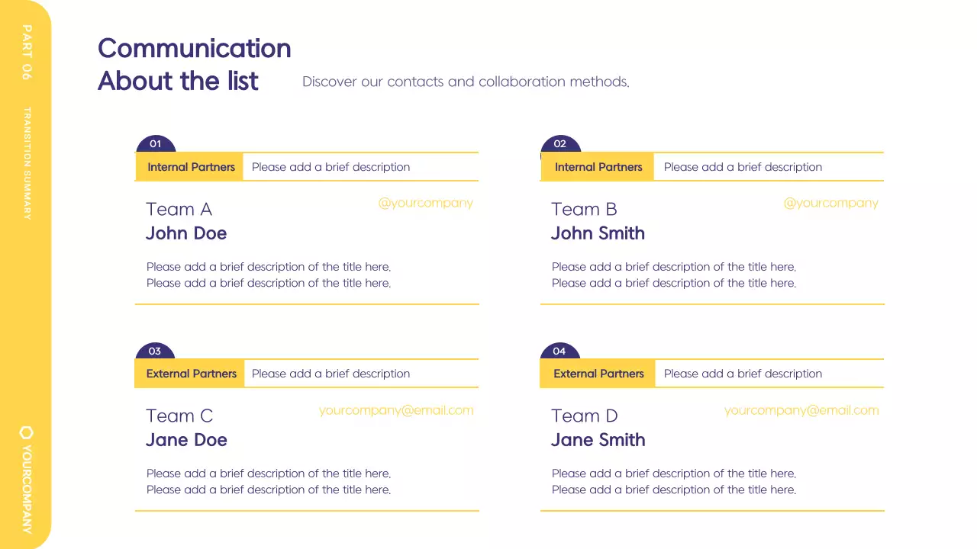977x549 pixels.
Task: Select the External Partners tag above Team C
Action: (191, 374)
